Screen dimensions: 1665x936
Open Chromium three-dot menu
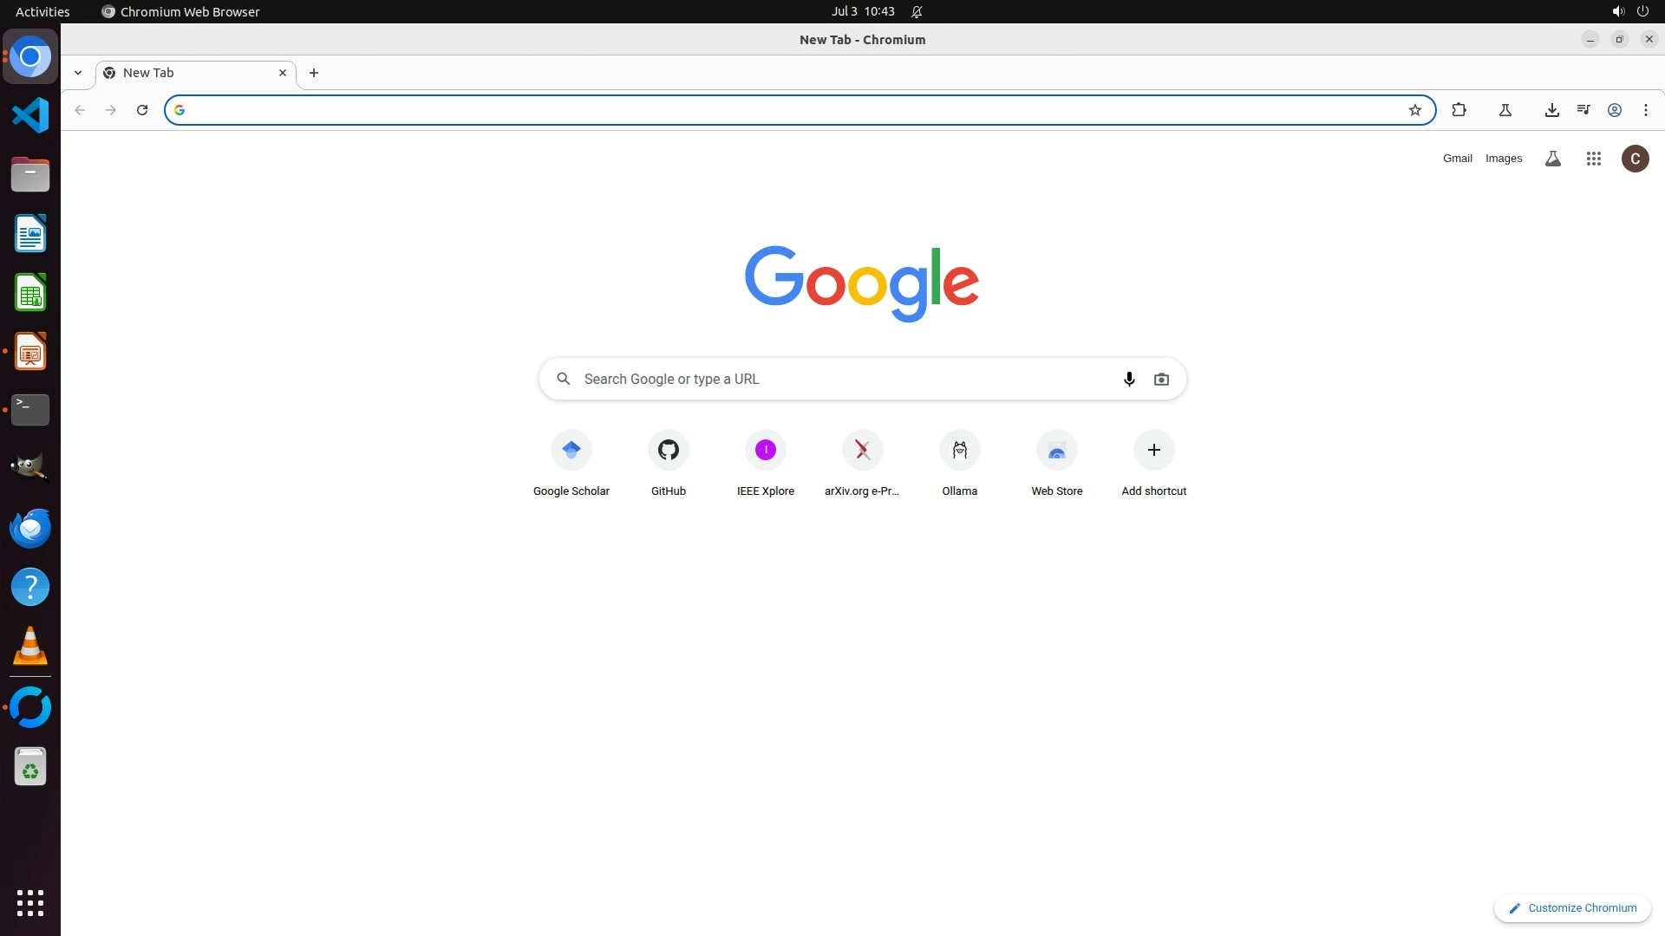coord(1645,110)
